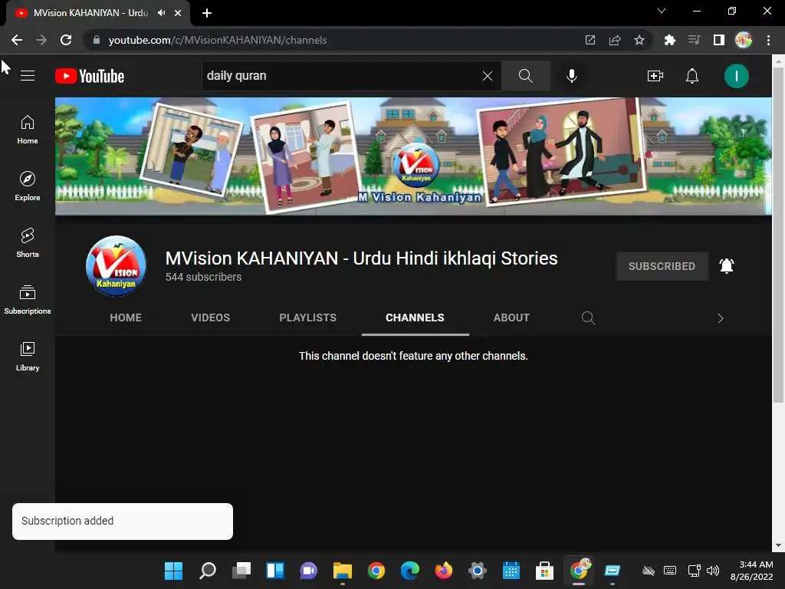Click the channel banner image
This screenshot has height=589, width=785.
click(x=413, y=156)
